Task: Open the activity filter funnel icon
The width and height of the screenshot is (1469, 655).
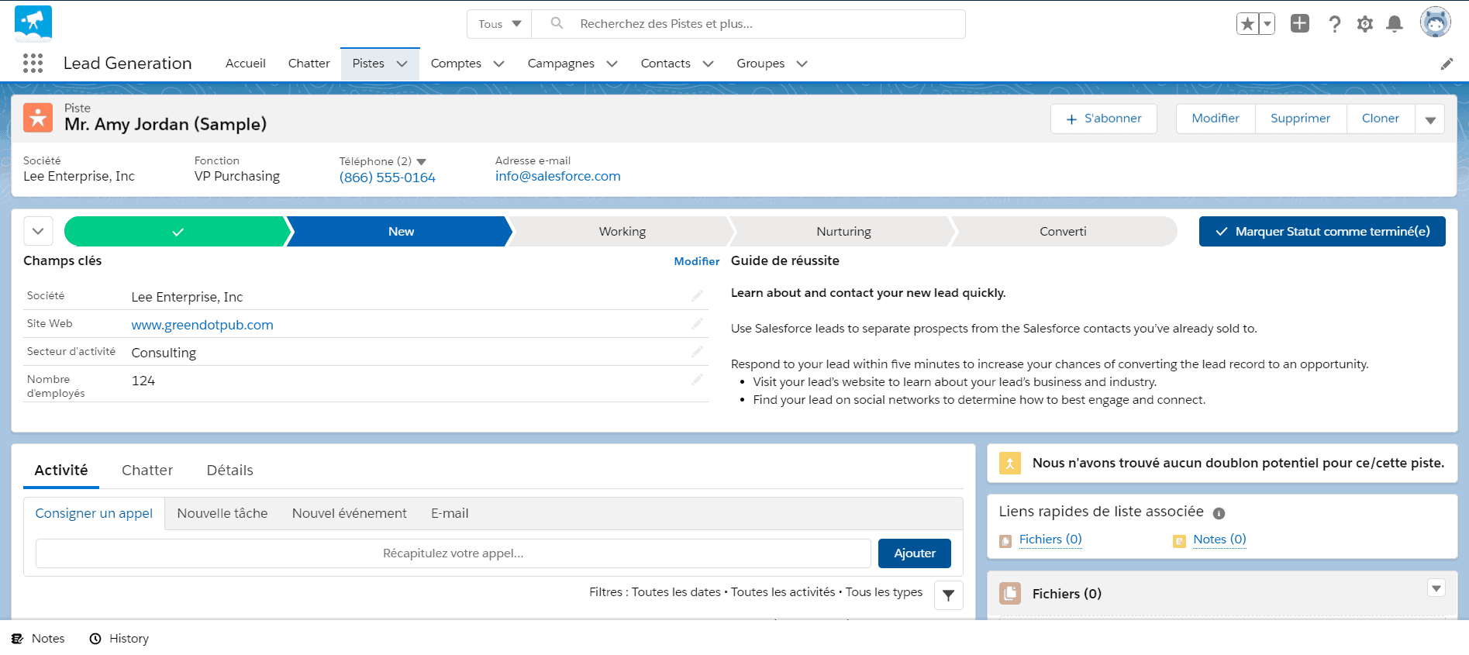Action: click(949, 595)
